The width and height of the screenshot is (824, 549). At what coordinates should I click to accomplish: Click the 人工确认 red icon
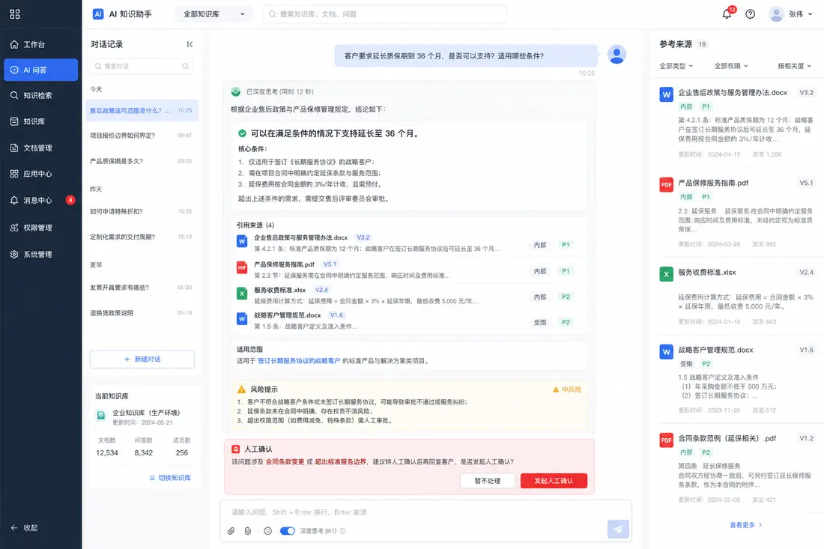[x=236, y=449]
